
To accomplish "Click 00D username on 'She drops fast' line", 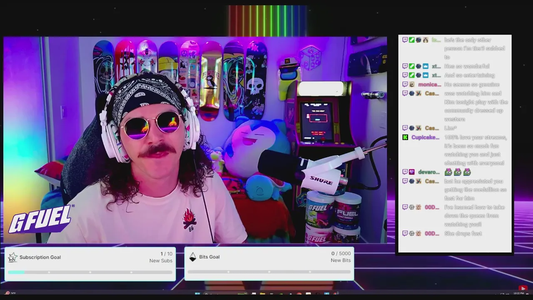I will (432, 233).
